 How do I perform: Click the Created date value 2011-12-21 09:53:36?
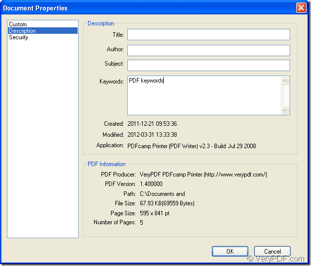click(x=152, y=124)
